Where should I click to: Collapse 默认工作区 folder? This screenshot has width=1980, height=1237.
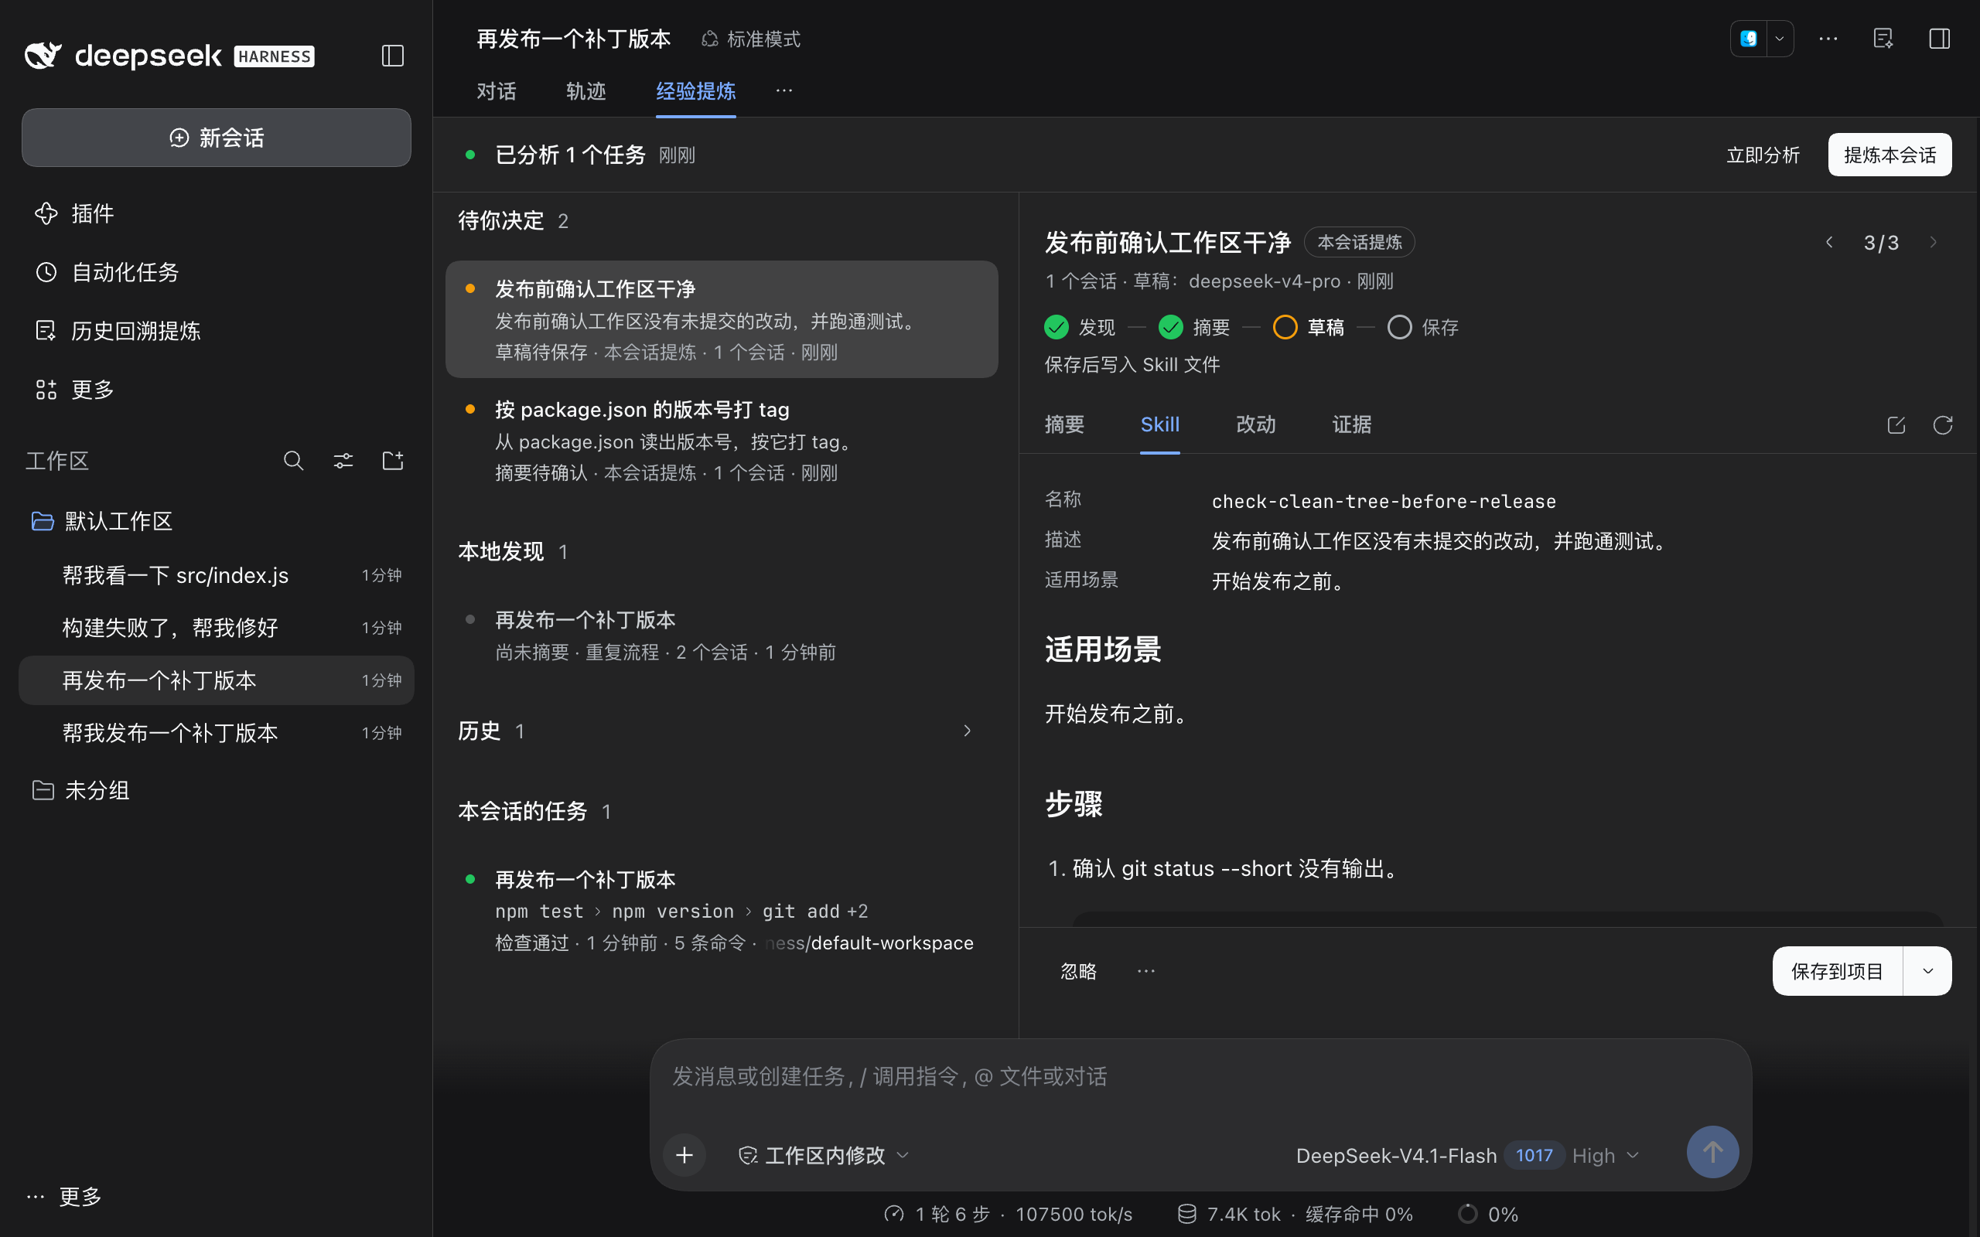point(216,521)
